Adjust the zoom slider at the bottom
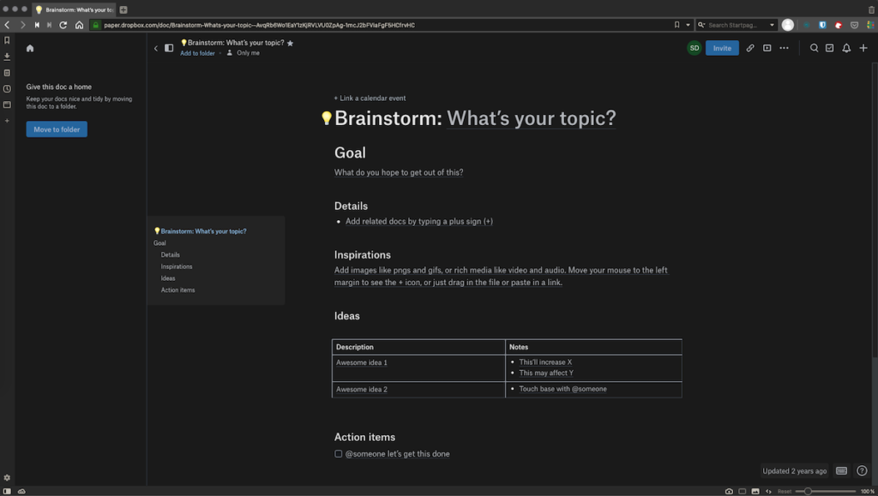Screen dimensions: 878x496 coord(808,491)
